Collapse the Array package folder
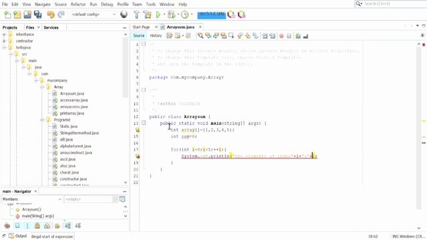The image size is (427, 240). point(42,87)
